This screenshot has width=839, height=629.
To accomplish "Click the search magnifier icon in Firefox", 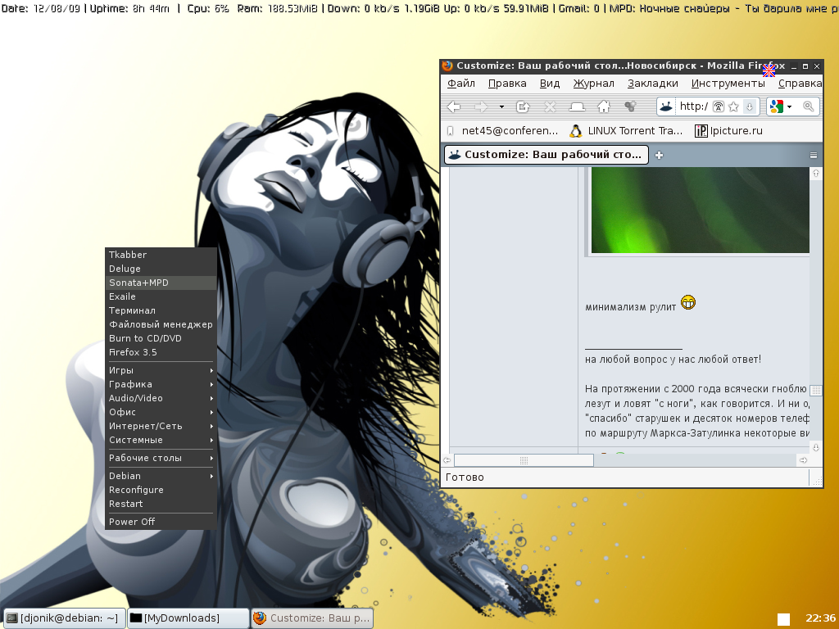I will pyautogui.click(x=809, y=106).
